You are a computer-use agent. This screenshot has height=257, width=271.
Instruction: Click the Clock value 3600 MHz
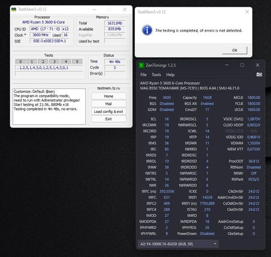tap(40, 35)
